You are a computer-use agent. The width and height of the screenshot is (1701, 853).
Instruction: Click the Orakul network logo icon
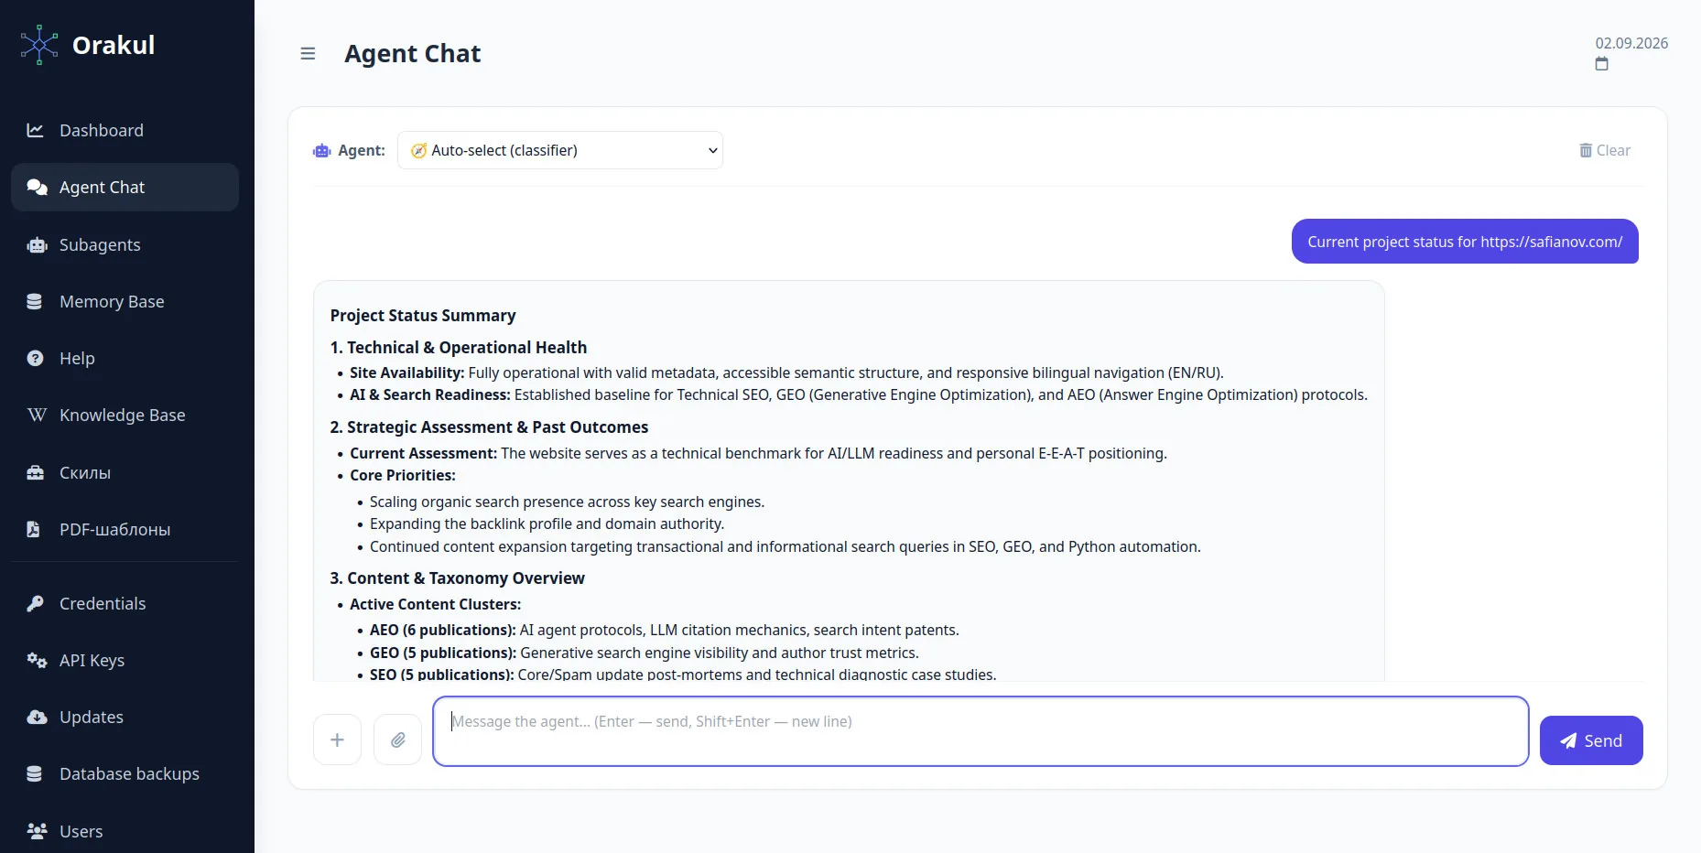39,45
